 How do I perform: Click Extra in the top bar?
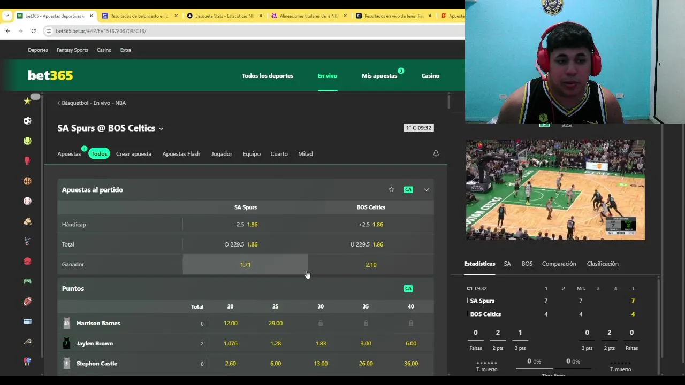pyautogui.click(x=126, y=50)
